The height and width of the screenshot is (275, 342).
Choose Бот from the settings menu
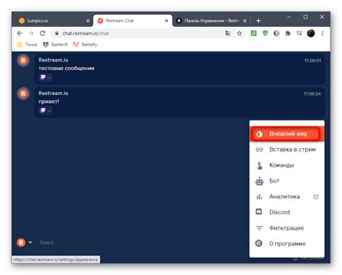pos(286,181)
